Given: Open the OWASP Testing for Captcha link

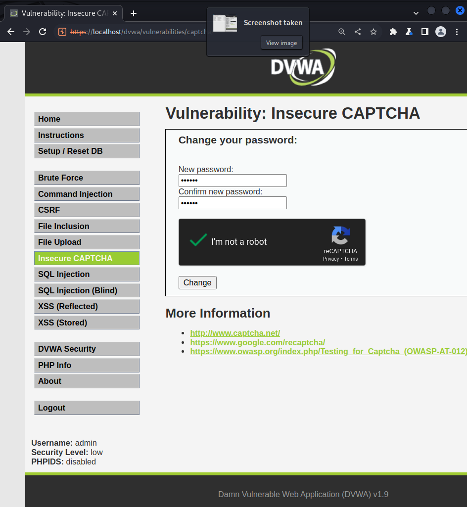Looking at the screenshot, I should pyautogui.click(x=328, y=352).
